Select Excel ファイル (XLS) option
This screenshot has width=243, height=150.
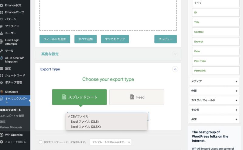[x=107, y=122]
